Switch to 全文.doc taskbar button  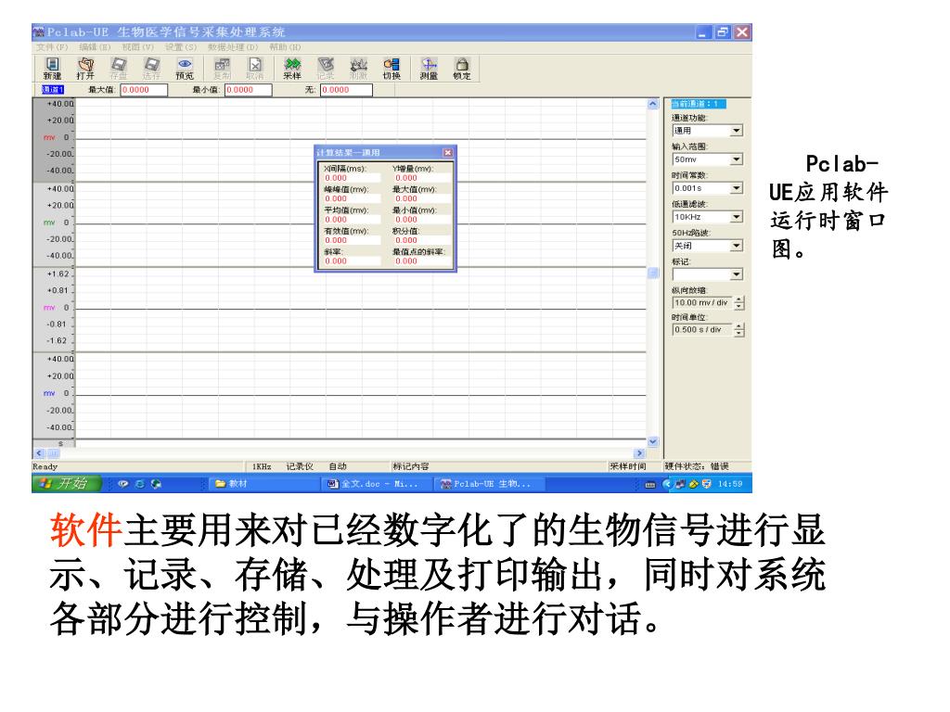click(x=376, y=484)
